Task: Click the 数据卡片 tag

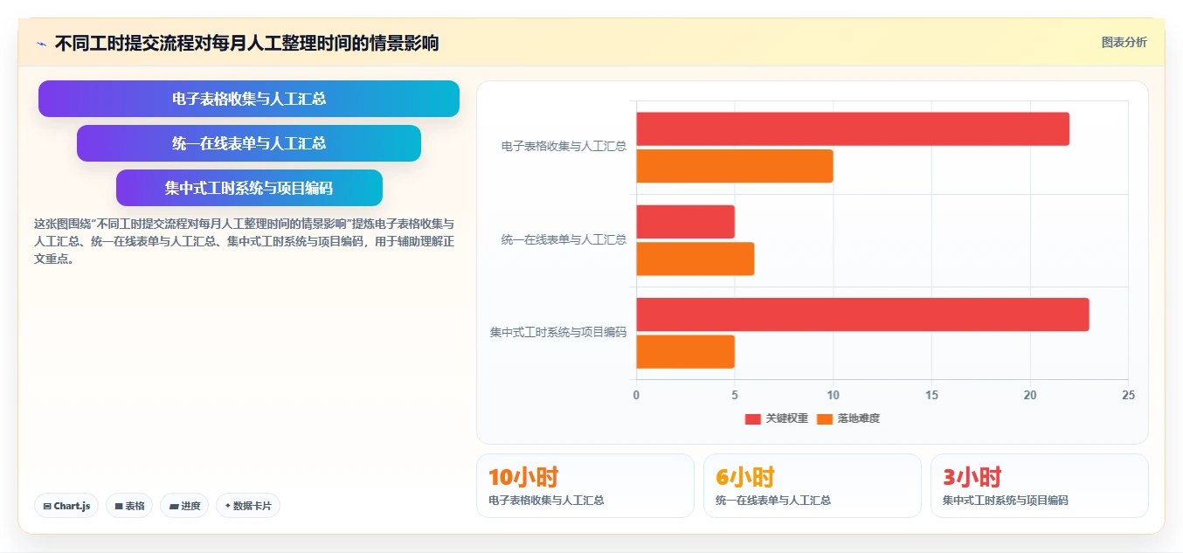Action: coord(248,506)
